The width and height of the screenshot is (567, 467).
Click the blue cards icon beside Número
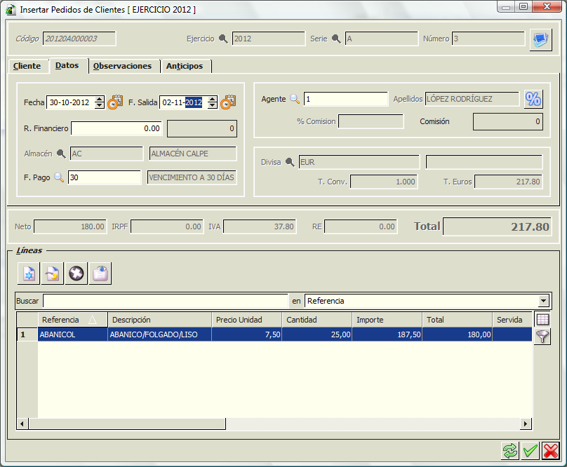pyautogui.click(x=540, y=39)
